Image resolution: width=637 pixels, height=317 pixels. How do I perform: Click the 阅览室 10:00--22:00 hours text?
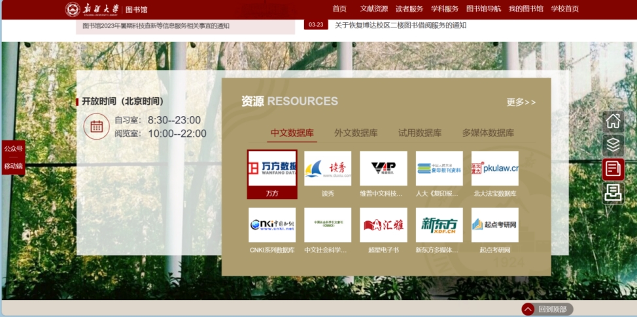tap(160, 133)
